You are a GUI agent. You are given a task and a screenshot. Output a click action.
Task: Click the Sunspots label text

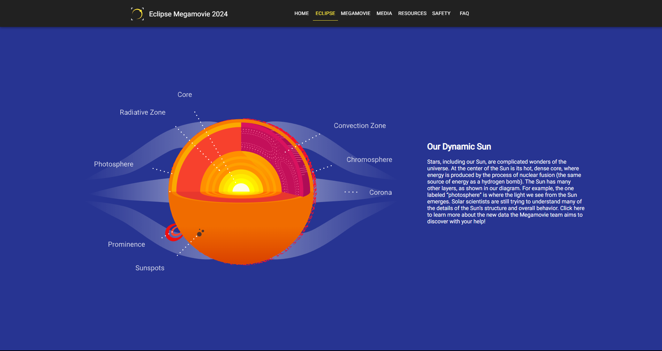click(x=150, y=268)
